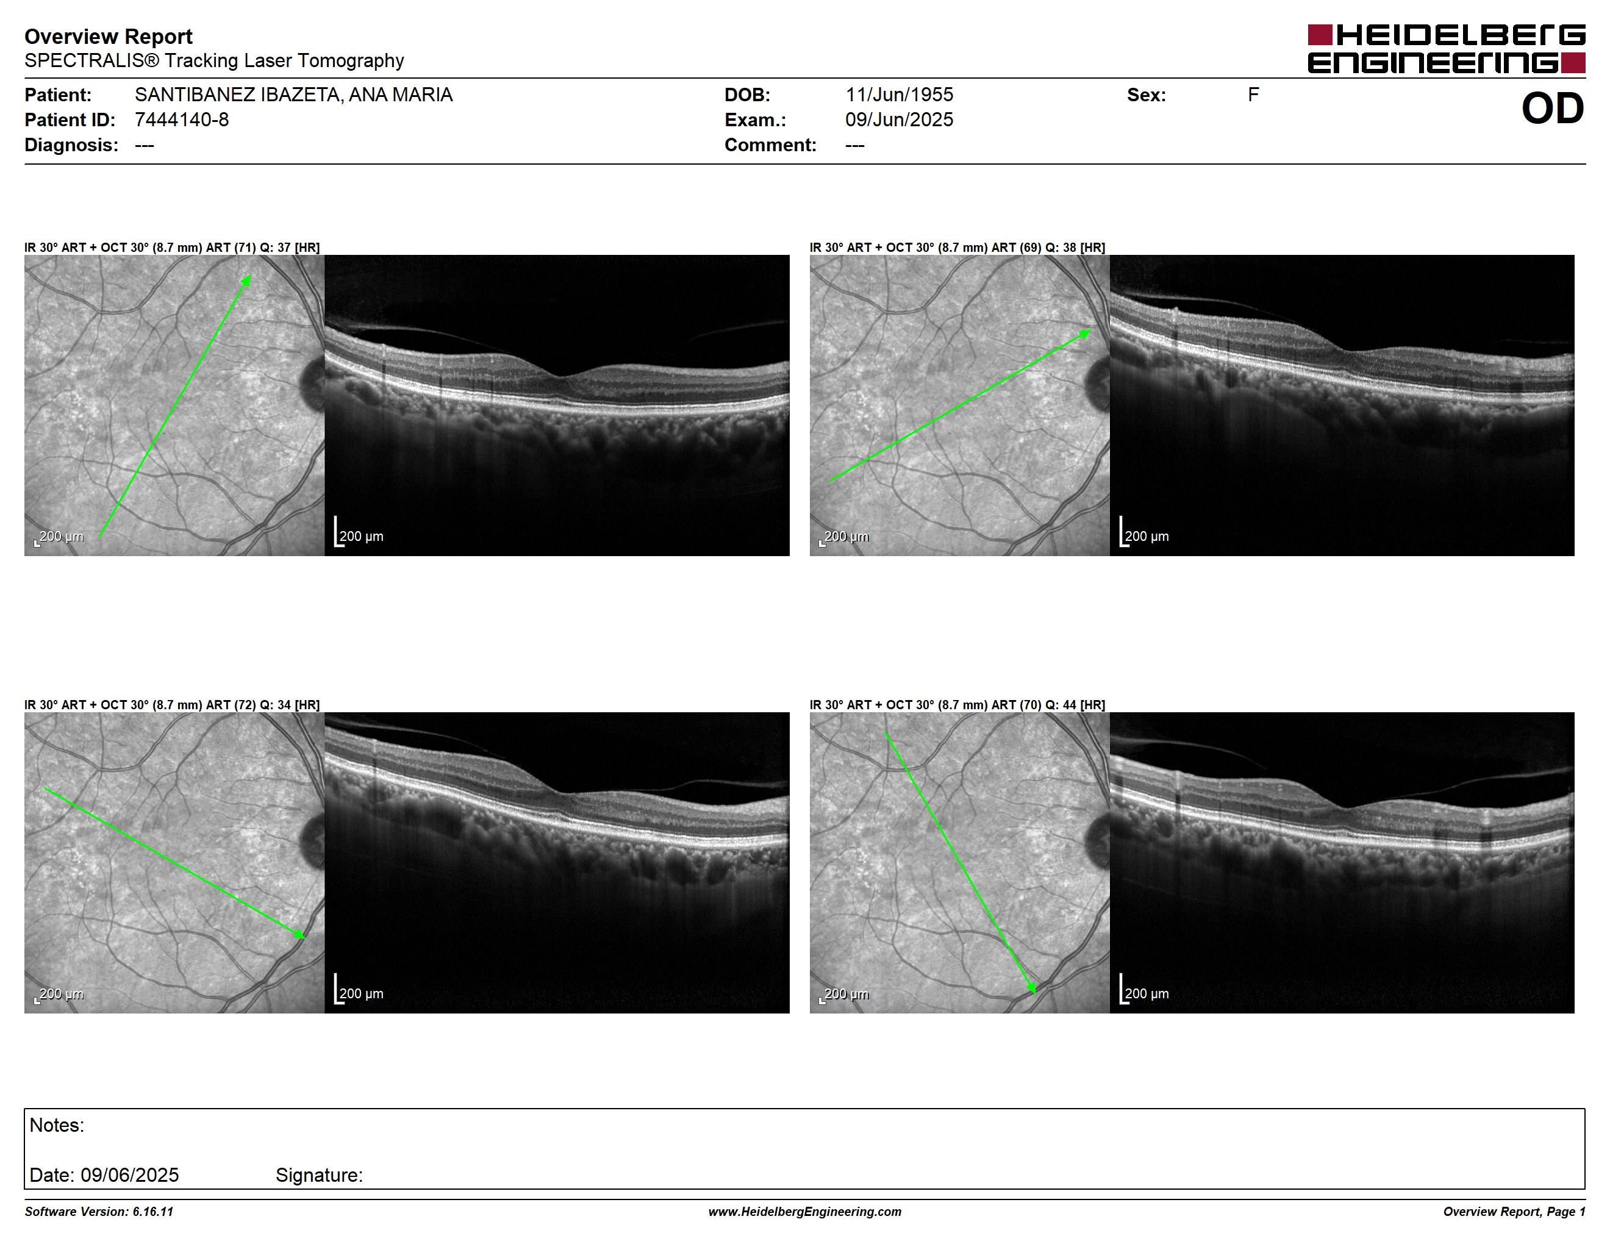The height and width of the screenshot is (1244, 1610).
Task: Click the Software Version 6.16.11 text
Action: coord(99,1212)
